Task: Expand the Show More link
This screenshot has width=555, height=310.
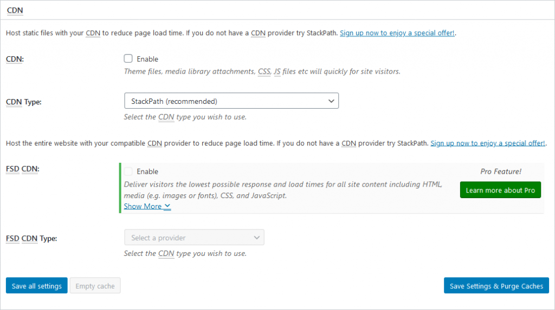Action: pyautogui.click(x=147, y=206)
